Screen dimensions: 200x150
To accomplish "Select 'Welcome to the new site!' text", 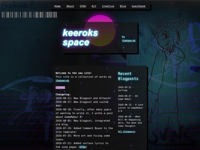I will [x=73, y=73].
